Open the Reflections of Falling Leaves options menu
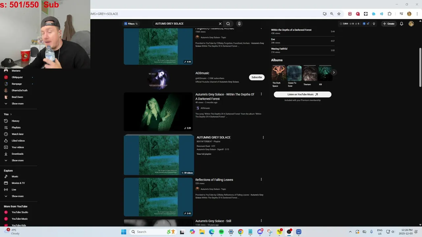 [261, 179]
